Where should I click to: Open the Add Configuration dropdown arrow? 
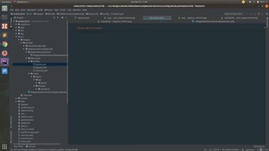248,14
